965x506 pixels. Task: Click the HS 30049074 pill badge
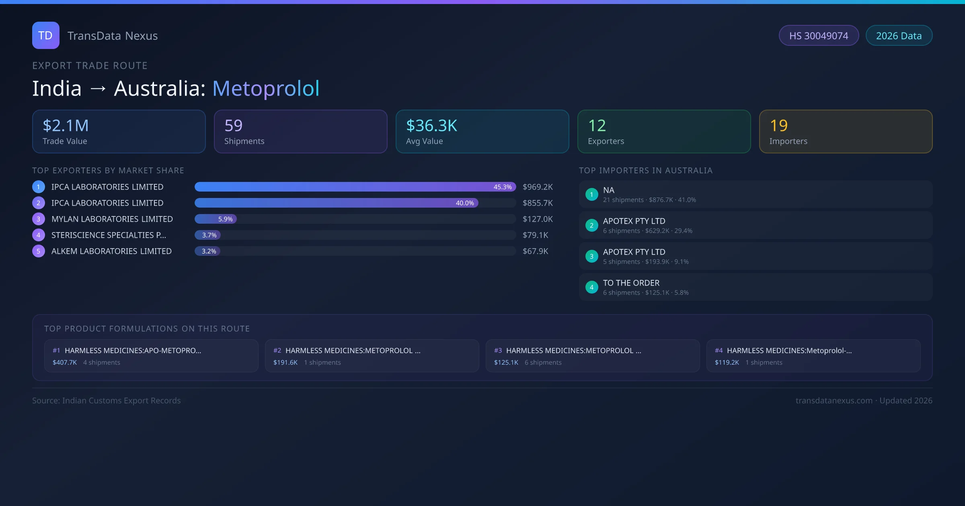pos(818,36)
